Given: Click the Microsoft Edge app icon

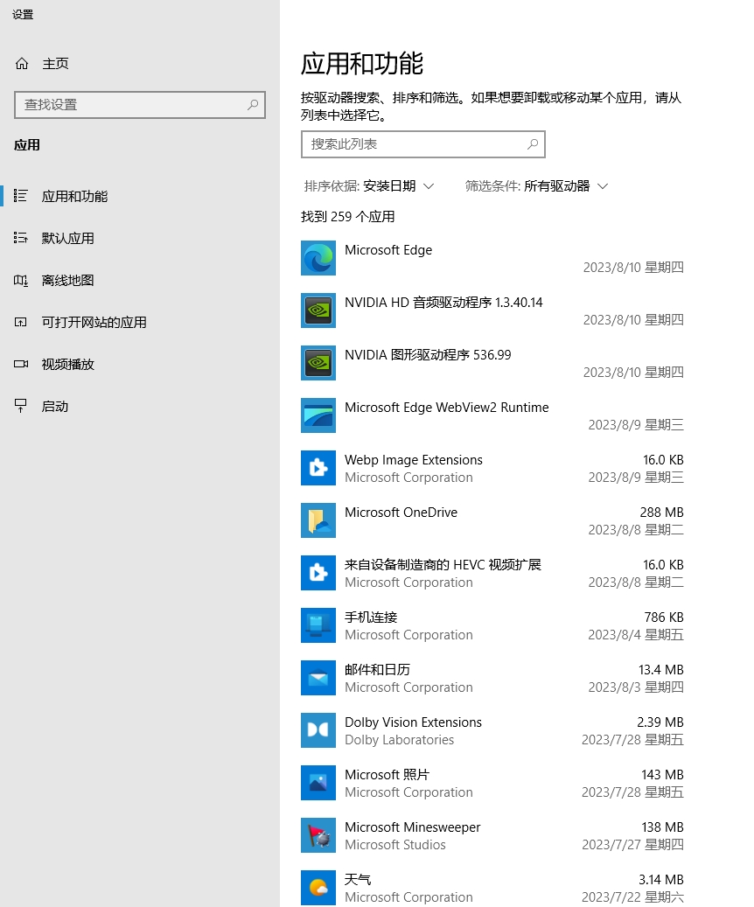Looking at the screenshot, I should tap(318, 258).
